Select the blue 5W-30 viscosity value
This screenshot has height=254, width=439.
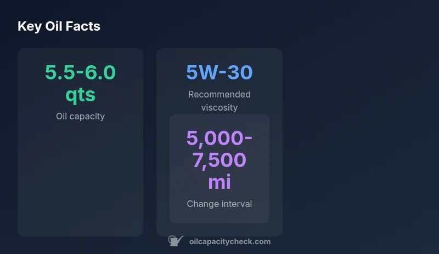219,72
